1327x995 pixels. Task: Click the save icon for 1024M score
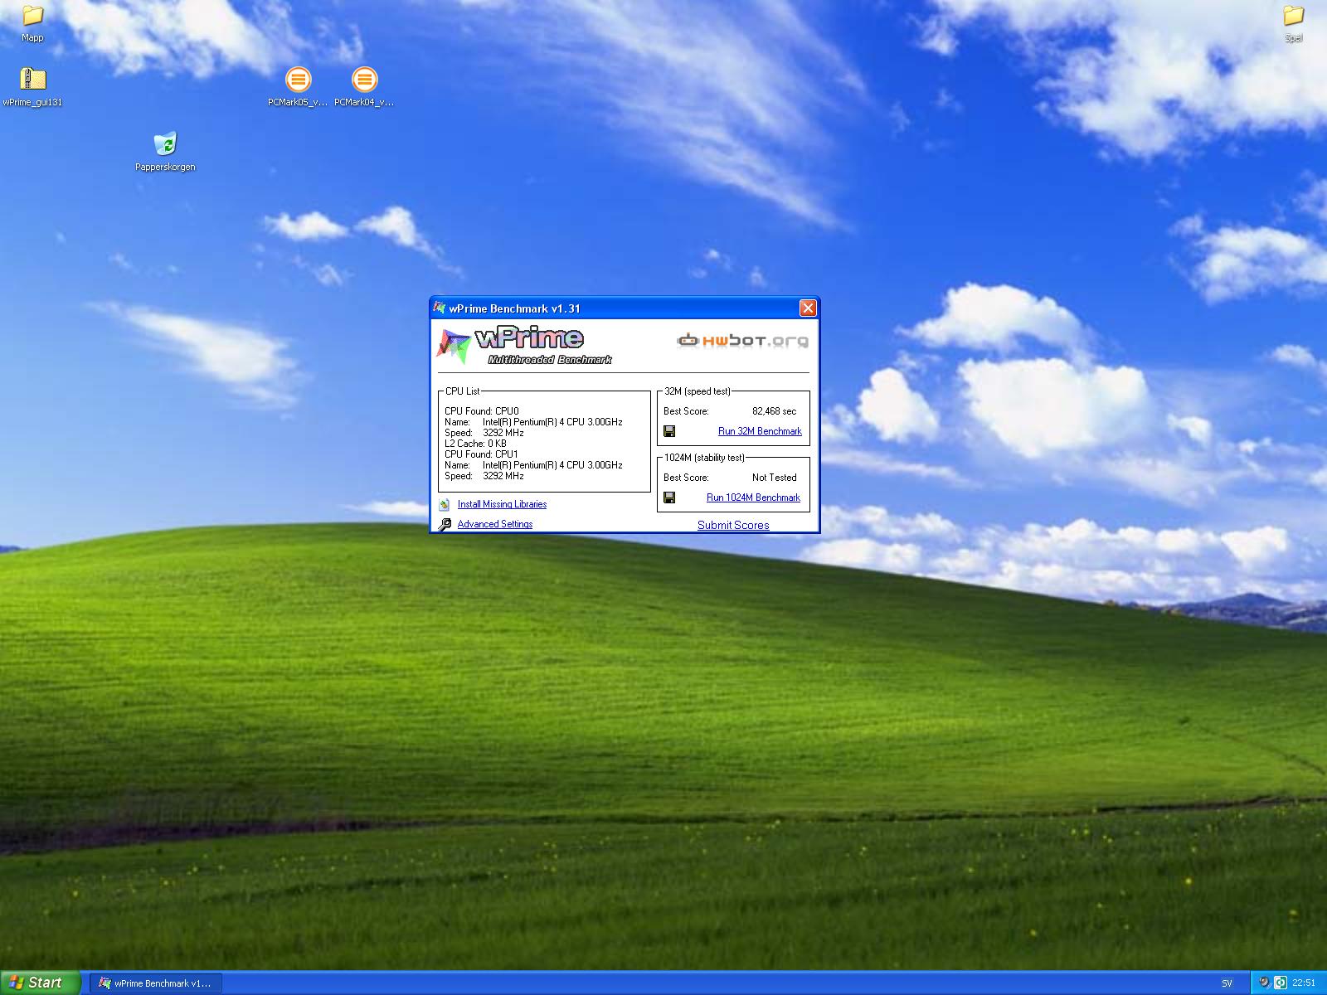coord(669,498)
